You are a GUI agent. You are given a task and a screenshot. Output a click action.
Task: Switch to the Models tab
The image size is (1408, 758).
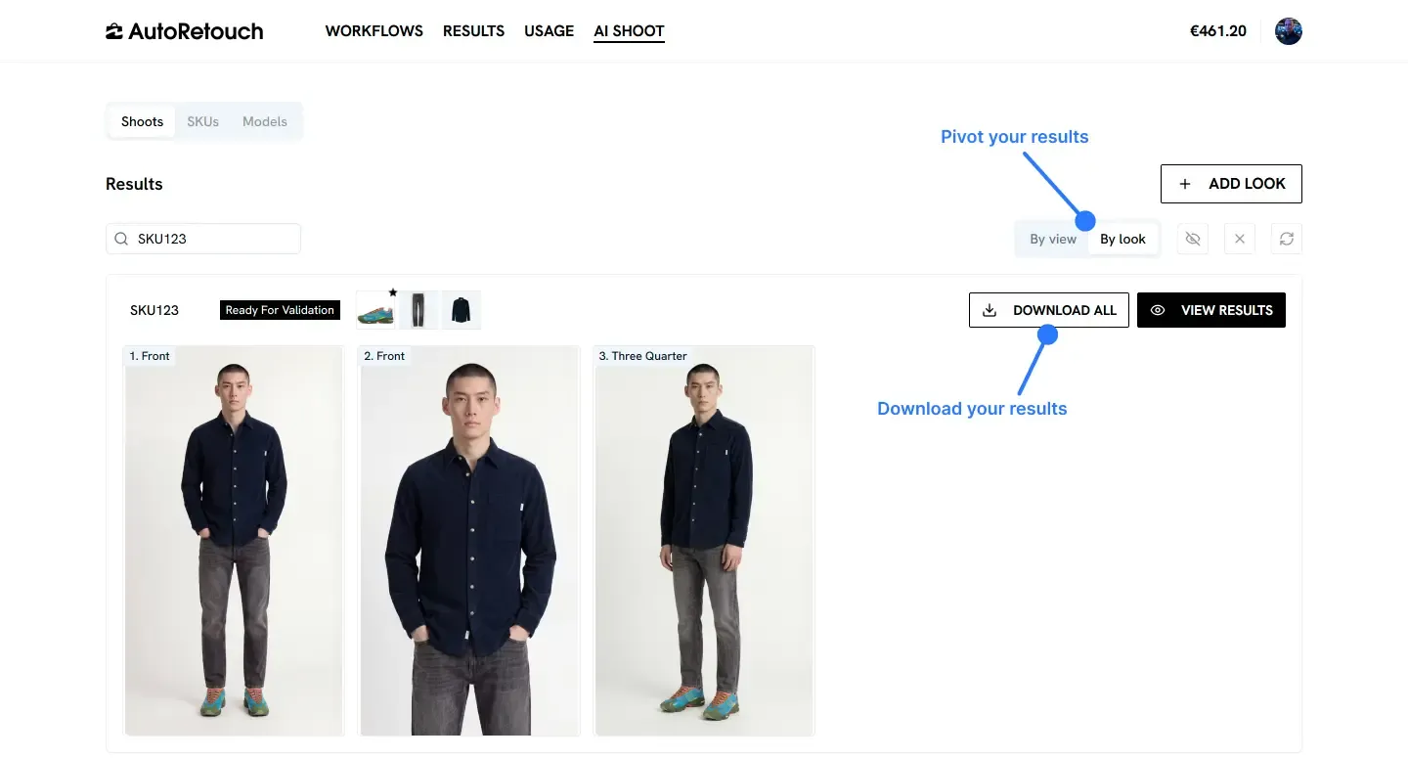(265, 121)
